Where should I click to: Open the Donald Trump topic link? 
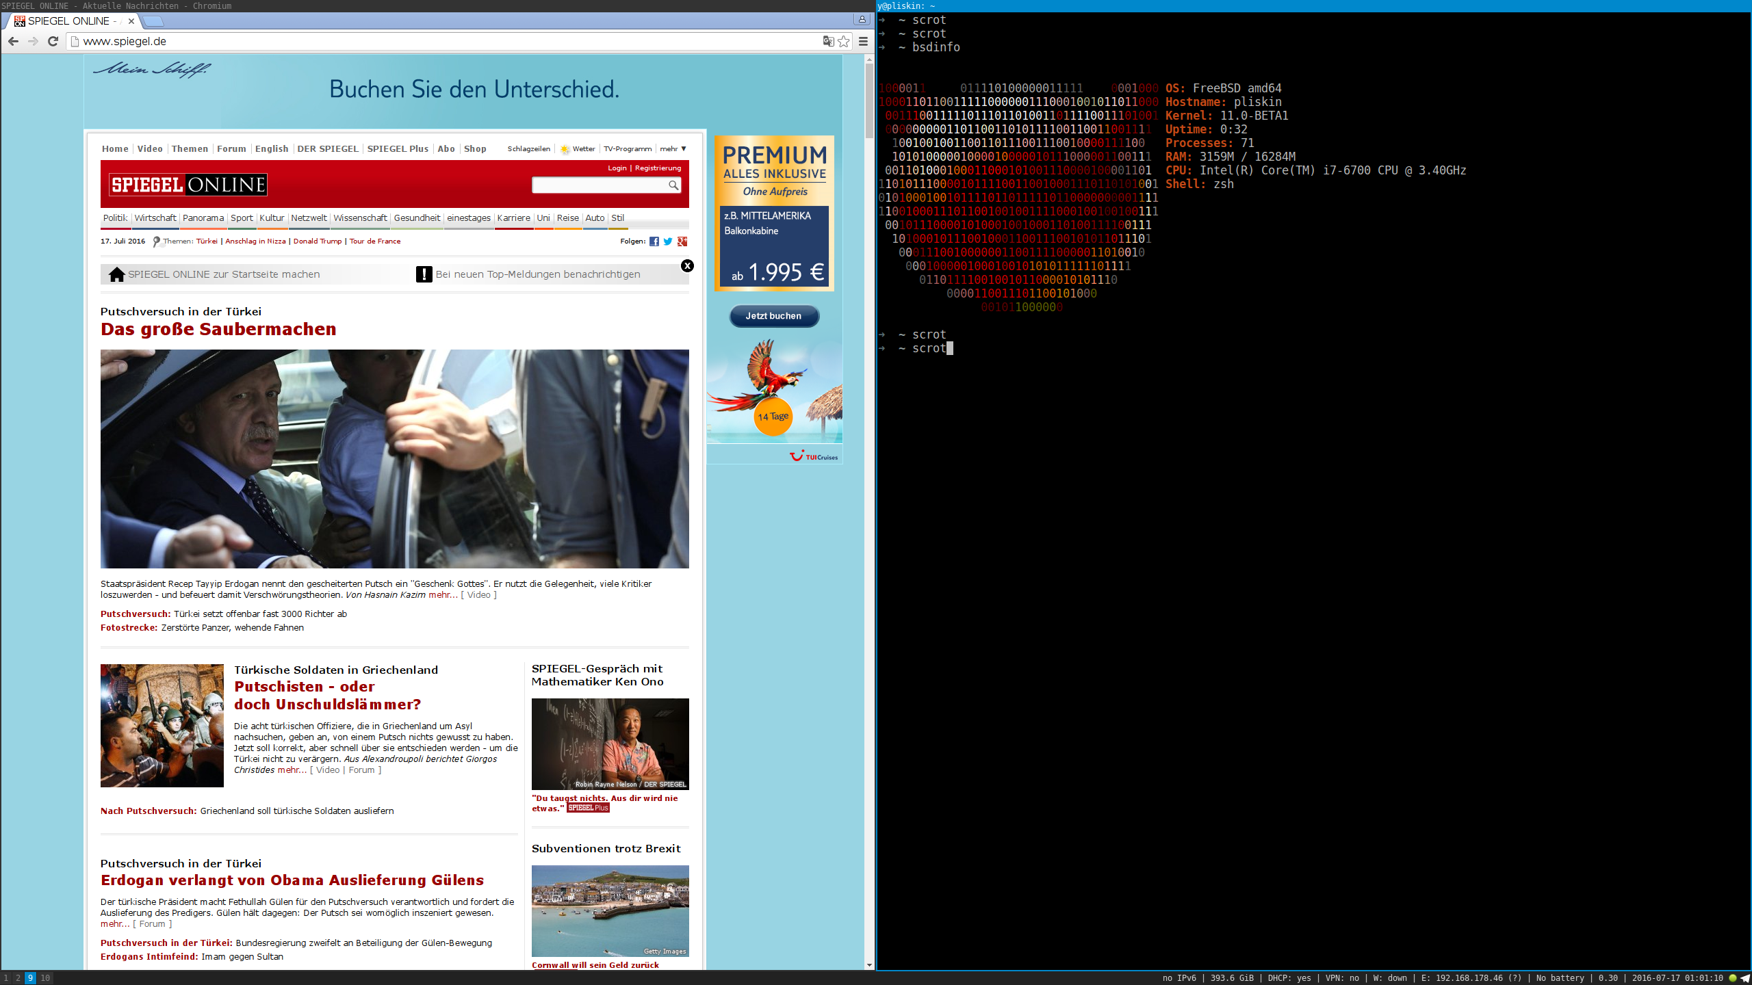click(318, 241)
